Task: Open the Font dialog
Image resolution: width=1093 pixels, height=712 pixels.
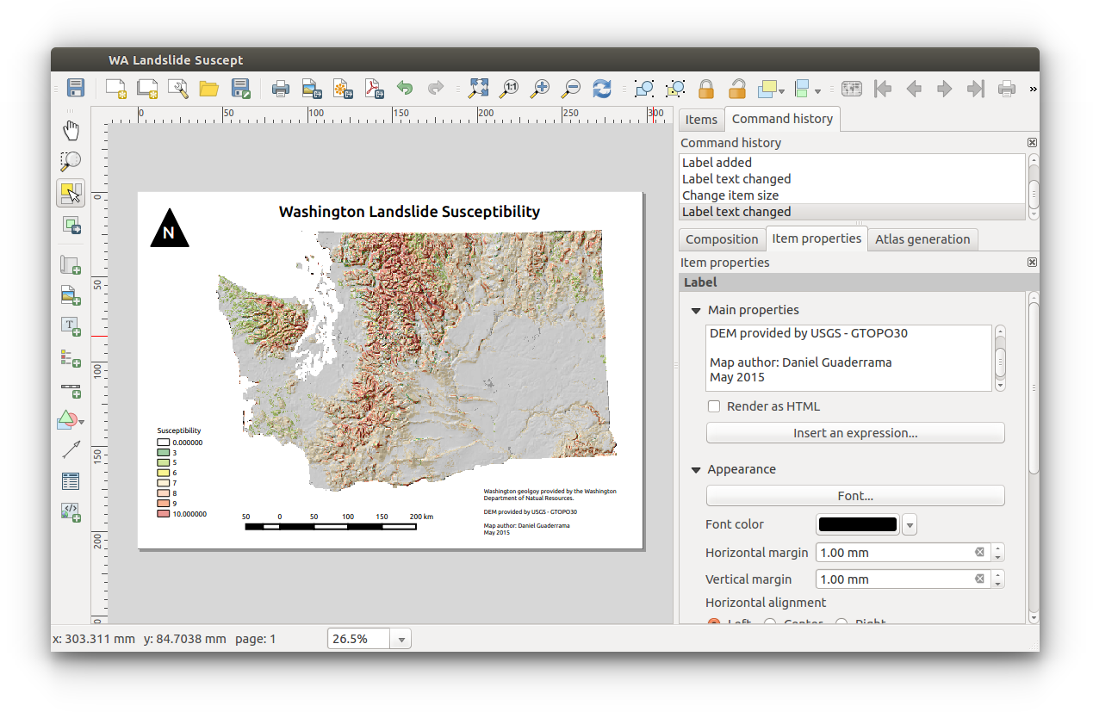Action: click(x=854, y=495)
